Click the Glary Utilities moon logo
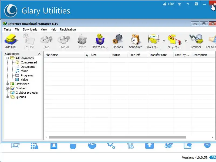 (x=11, y=11)
